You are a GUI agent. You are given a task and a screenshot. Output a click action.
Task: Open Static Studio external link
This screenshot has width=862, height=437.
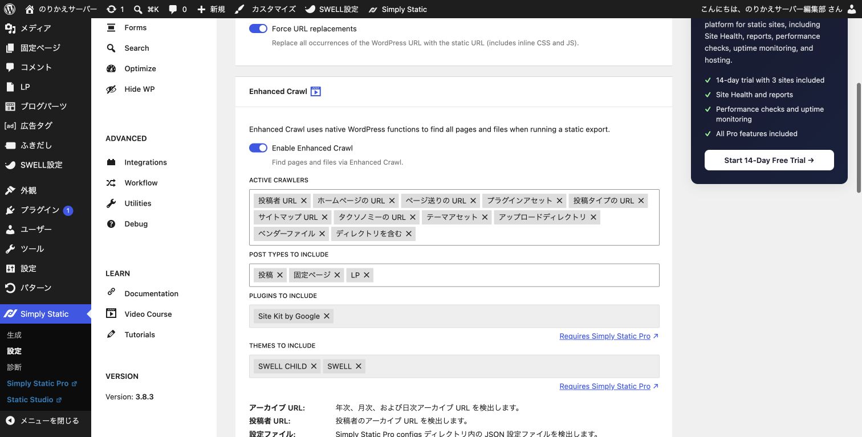pos(34,400)
